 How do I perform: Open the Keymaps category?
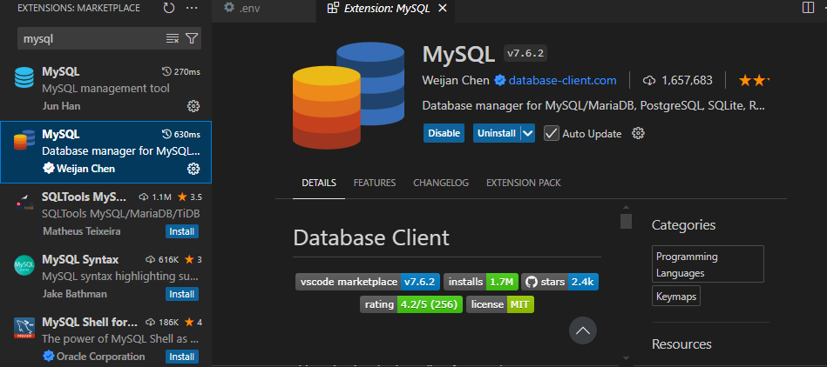[676, 297]
